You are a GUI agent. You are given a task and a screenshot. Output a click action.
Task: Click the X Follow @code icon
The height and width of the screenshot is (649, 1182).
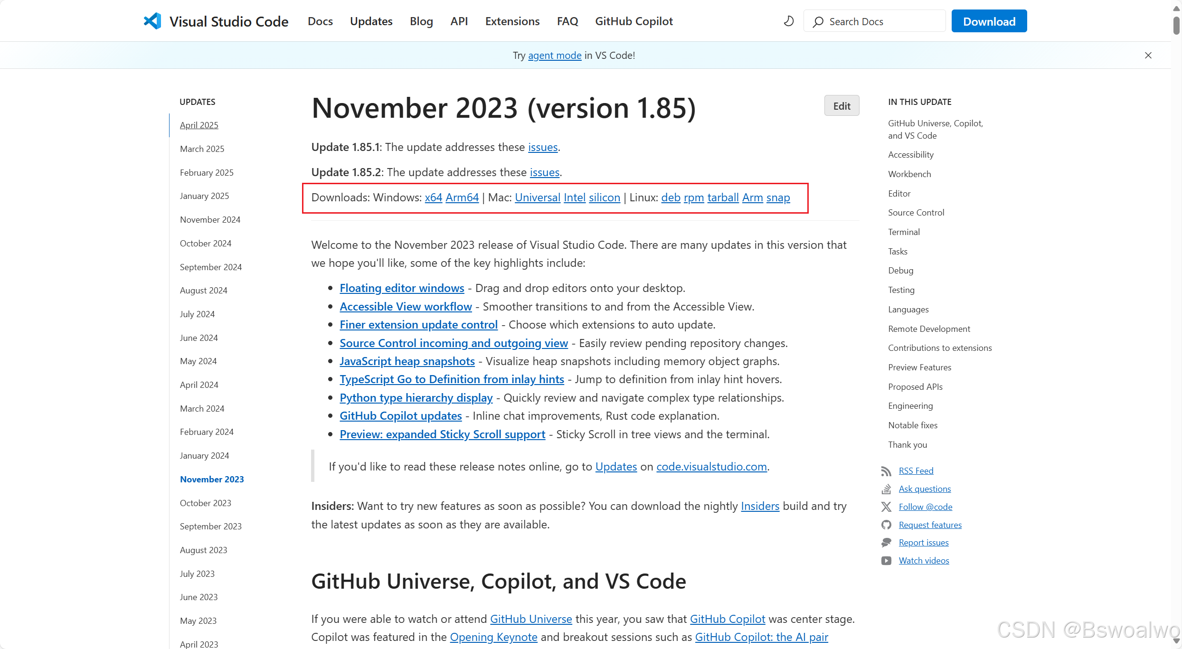click(x=886, y=507)
